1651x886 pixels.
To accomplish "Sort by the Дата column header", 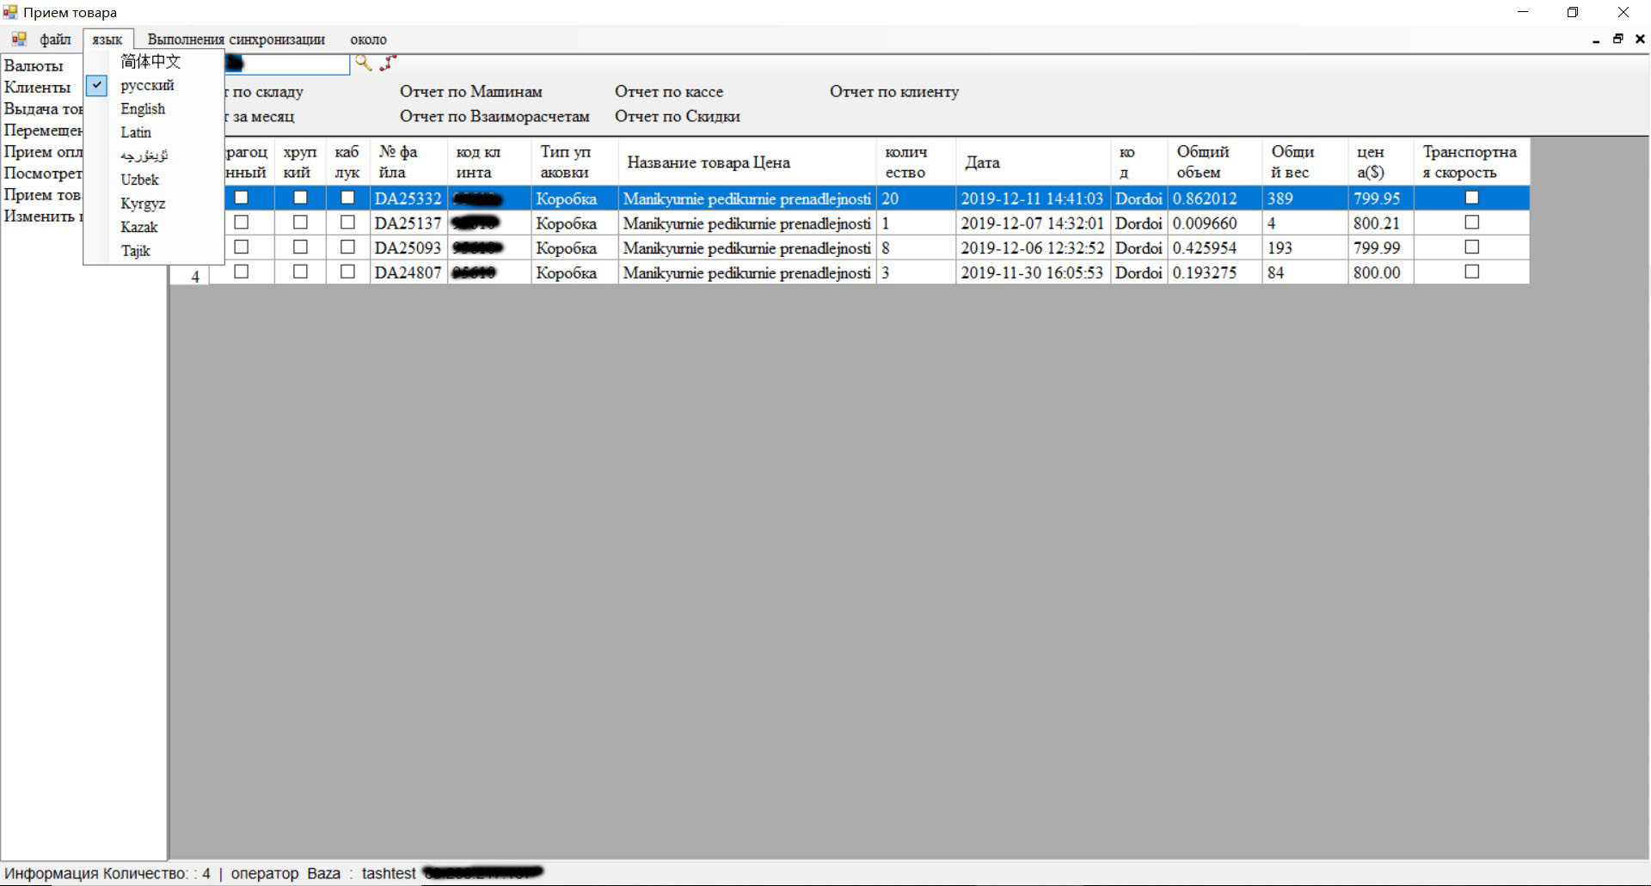I will [x=982, y=162].
